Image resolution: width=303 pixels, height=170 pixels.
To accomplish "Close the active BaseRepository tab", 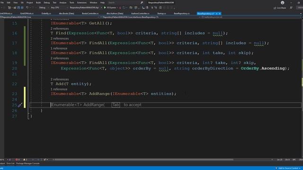I will coord(220,14).
